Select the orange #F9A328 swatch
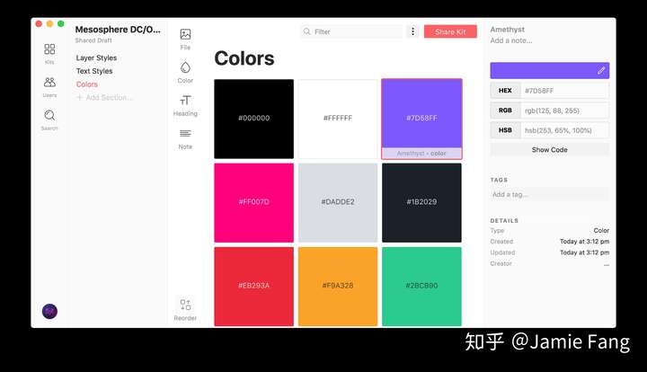The image size is (647, 372). (x=338, y=287)
